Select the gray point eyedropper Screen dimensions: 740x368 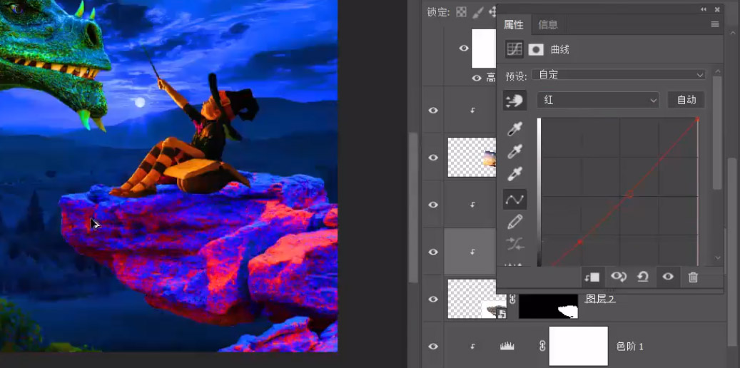click(x=515, y=151)
